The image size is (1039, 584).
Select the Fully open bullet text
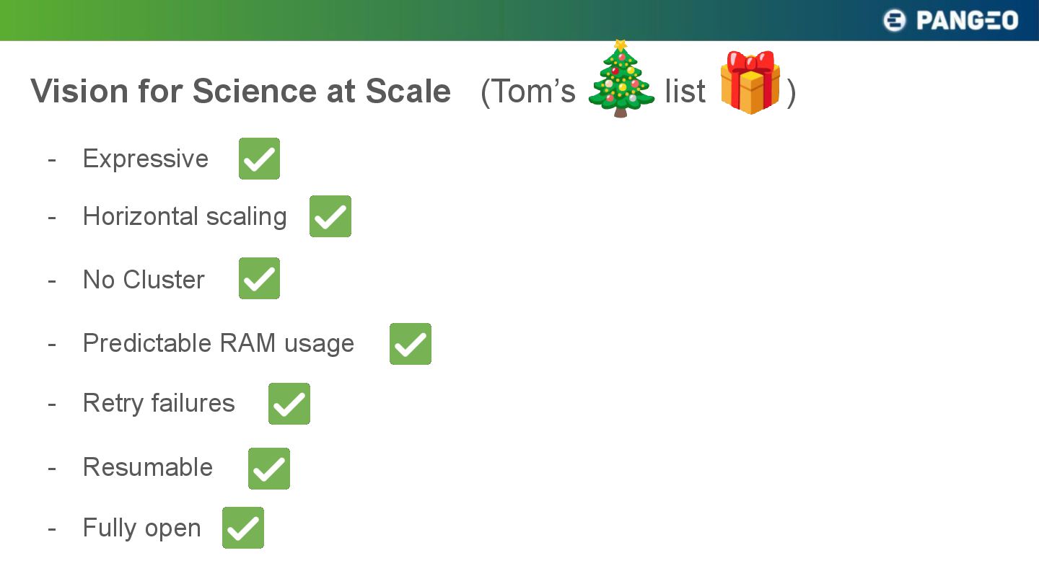coord(142,528)
